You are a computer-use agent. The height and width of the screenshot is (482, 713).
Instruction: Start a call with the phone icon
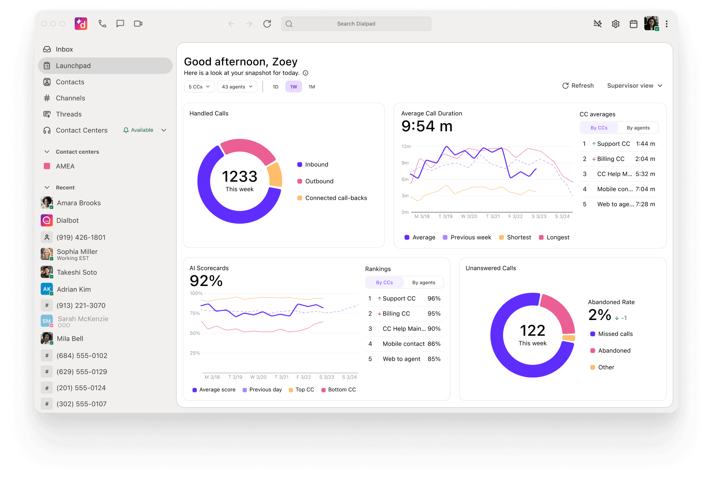103,24
